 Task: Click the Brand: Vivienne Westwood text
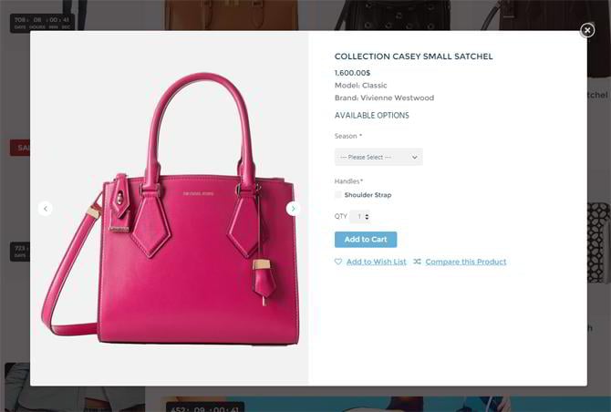pyautogui.click(x=384, y=98)
